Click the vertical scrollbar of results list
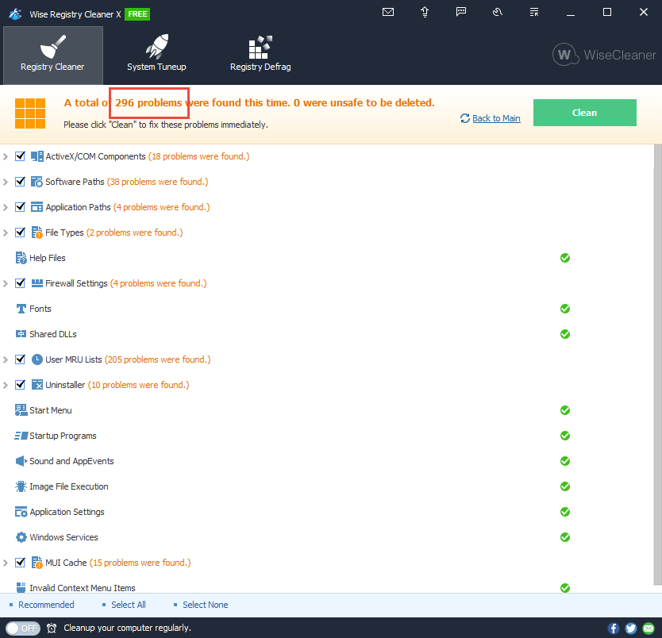This screenshot has height=638, width=662. [657, 365]
